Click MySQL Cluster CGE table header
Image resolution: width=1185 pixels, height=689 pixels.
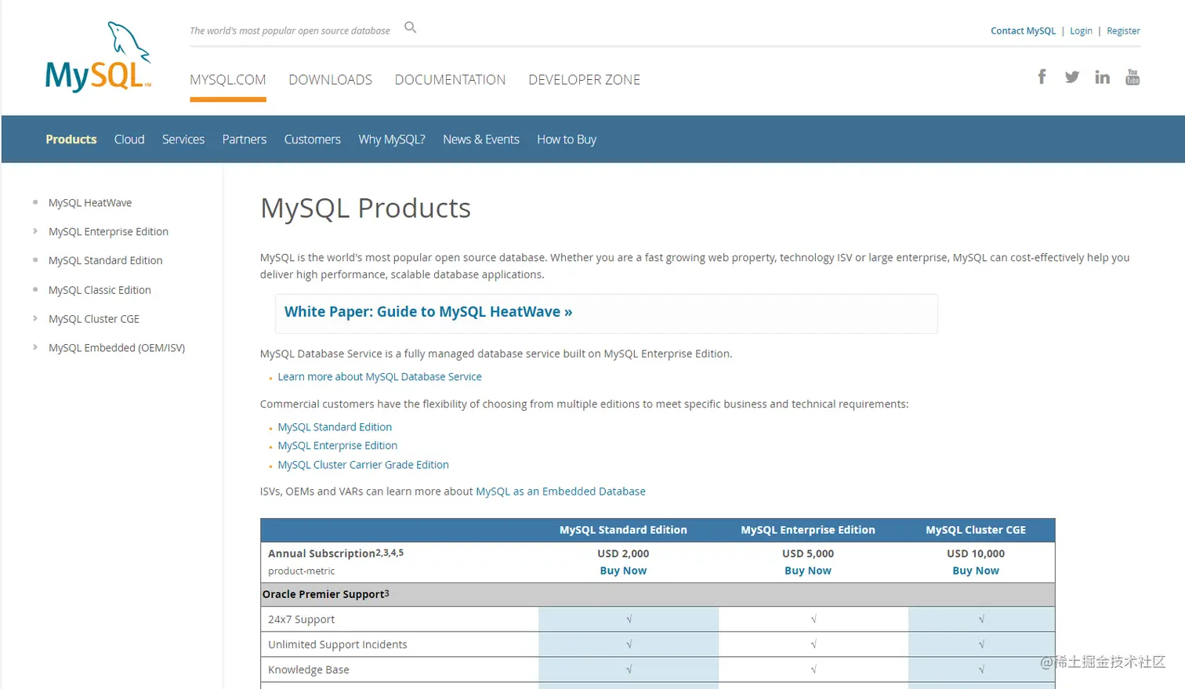click(976, 530)
